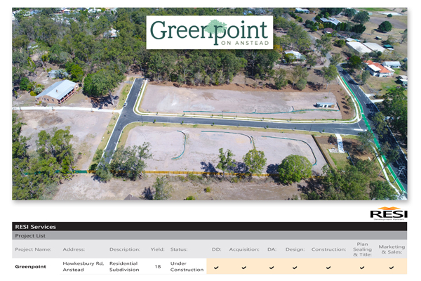Click the checkmark under Design
The image size is (421, 281).
295,268
